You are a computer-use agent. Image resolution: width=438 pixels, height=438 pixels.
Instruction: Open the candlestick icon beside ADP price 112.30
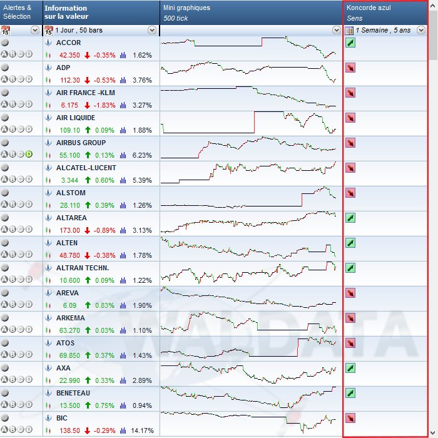(x=48, y=81)
